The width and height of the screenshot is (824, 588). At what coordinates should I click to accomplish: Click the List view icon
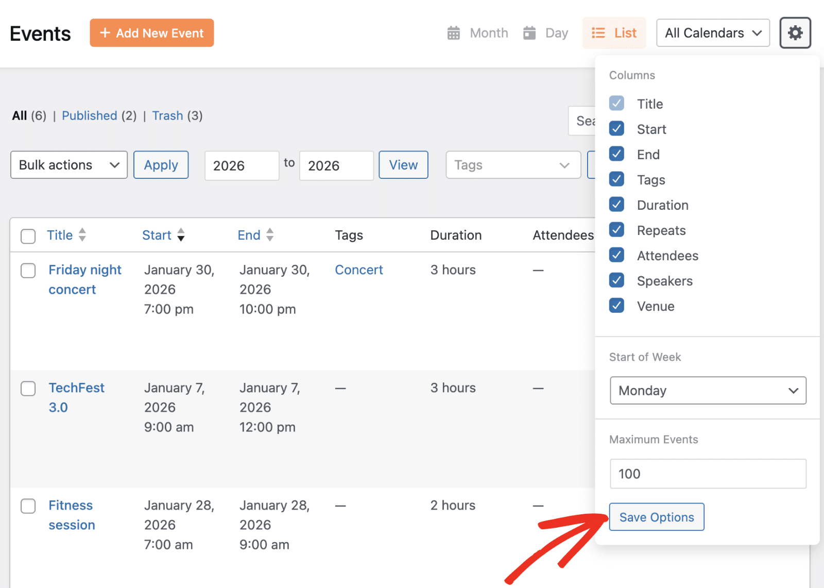click(x=598, y=33)
